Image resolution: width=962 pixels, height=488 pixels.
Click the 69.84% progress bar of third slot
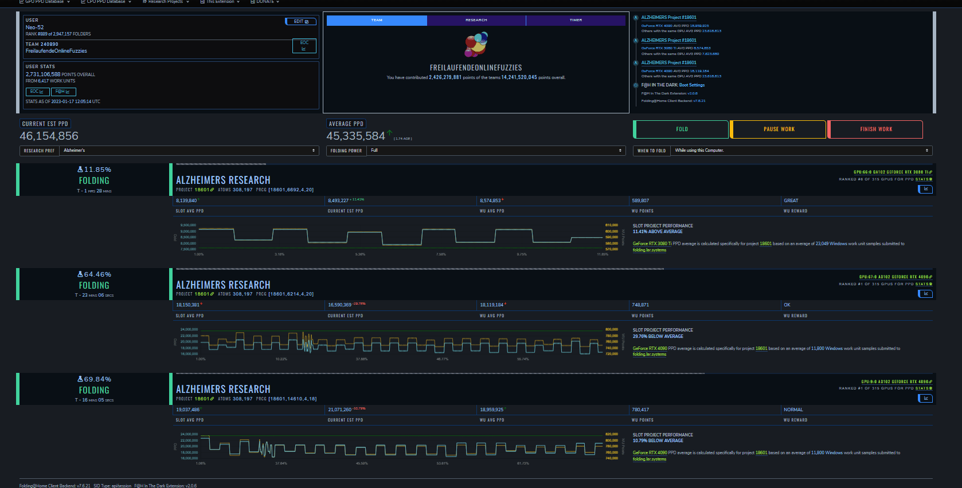[440, 373]
